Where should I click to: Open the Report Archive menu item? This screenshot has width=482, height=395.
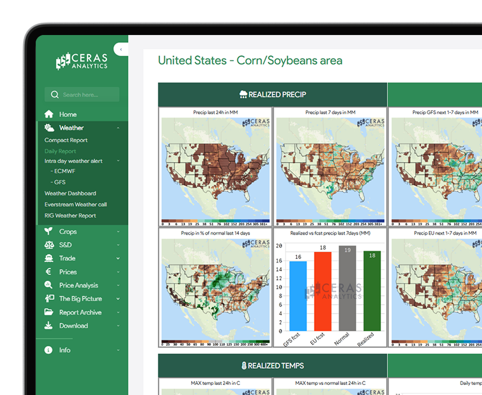click(x=82, y=312)
